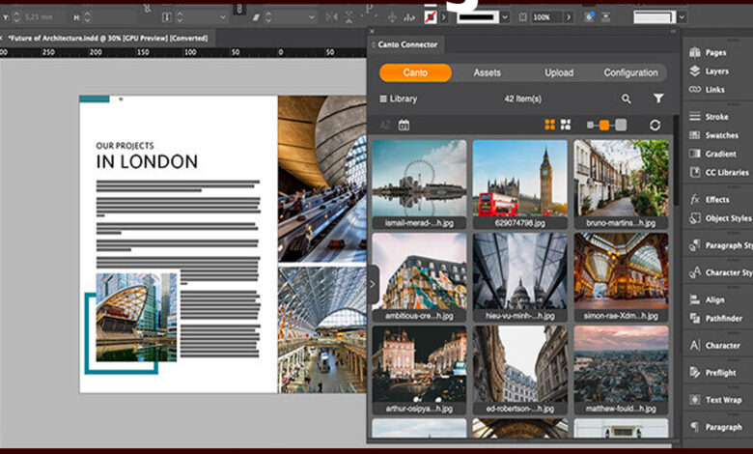Sort assets by date calendar icon
Image resolution: width=753 pixels, height=454 pixels.
coord(404,125)
